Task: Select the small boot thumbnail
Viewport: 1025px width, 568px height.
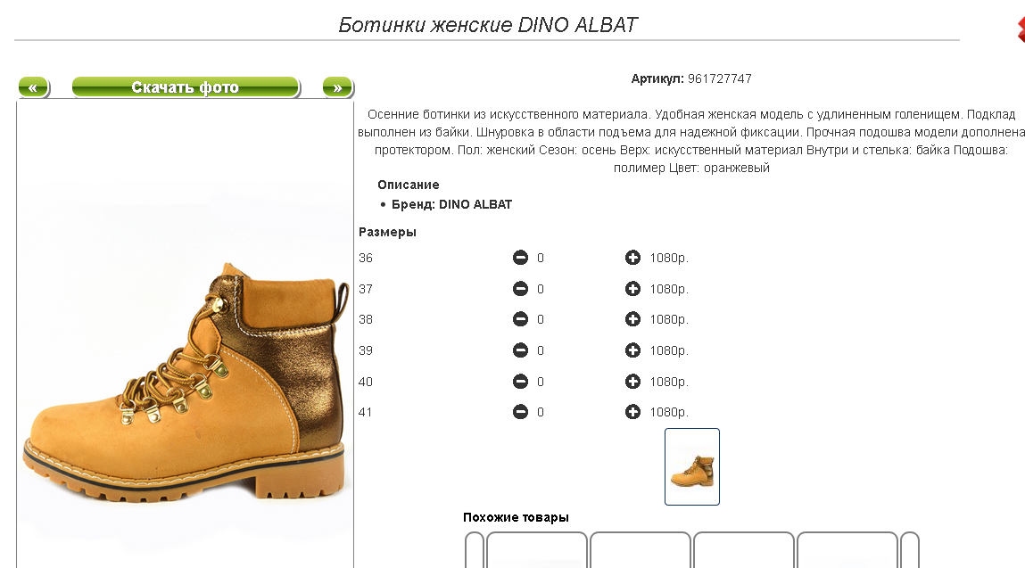Action: tap(692, 466)
